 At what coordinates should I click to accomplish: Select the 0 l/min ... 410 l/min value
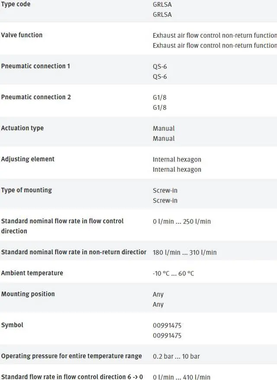(181, 377)
